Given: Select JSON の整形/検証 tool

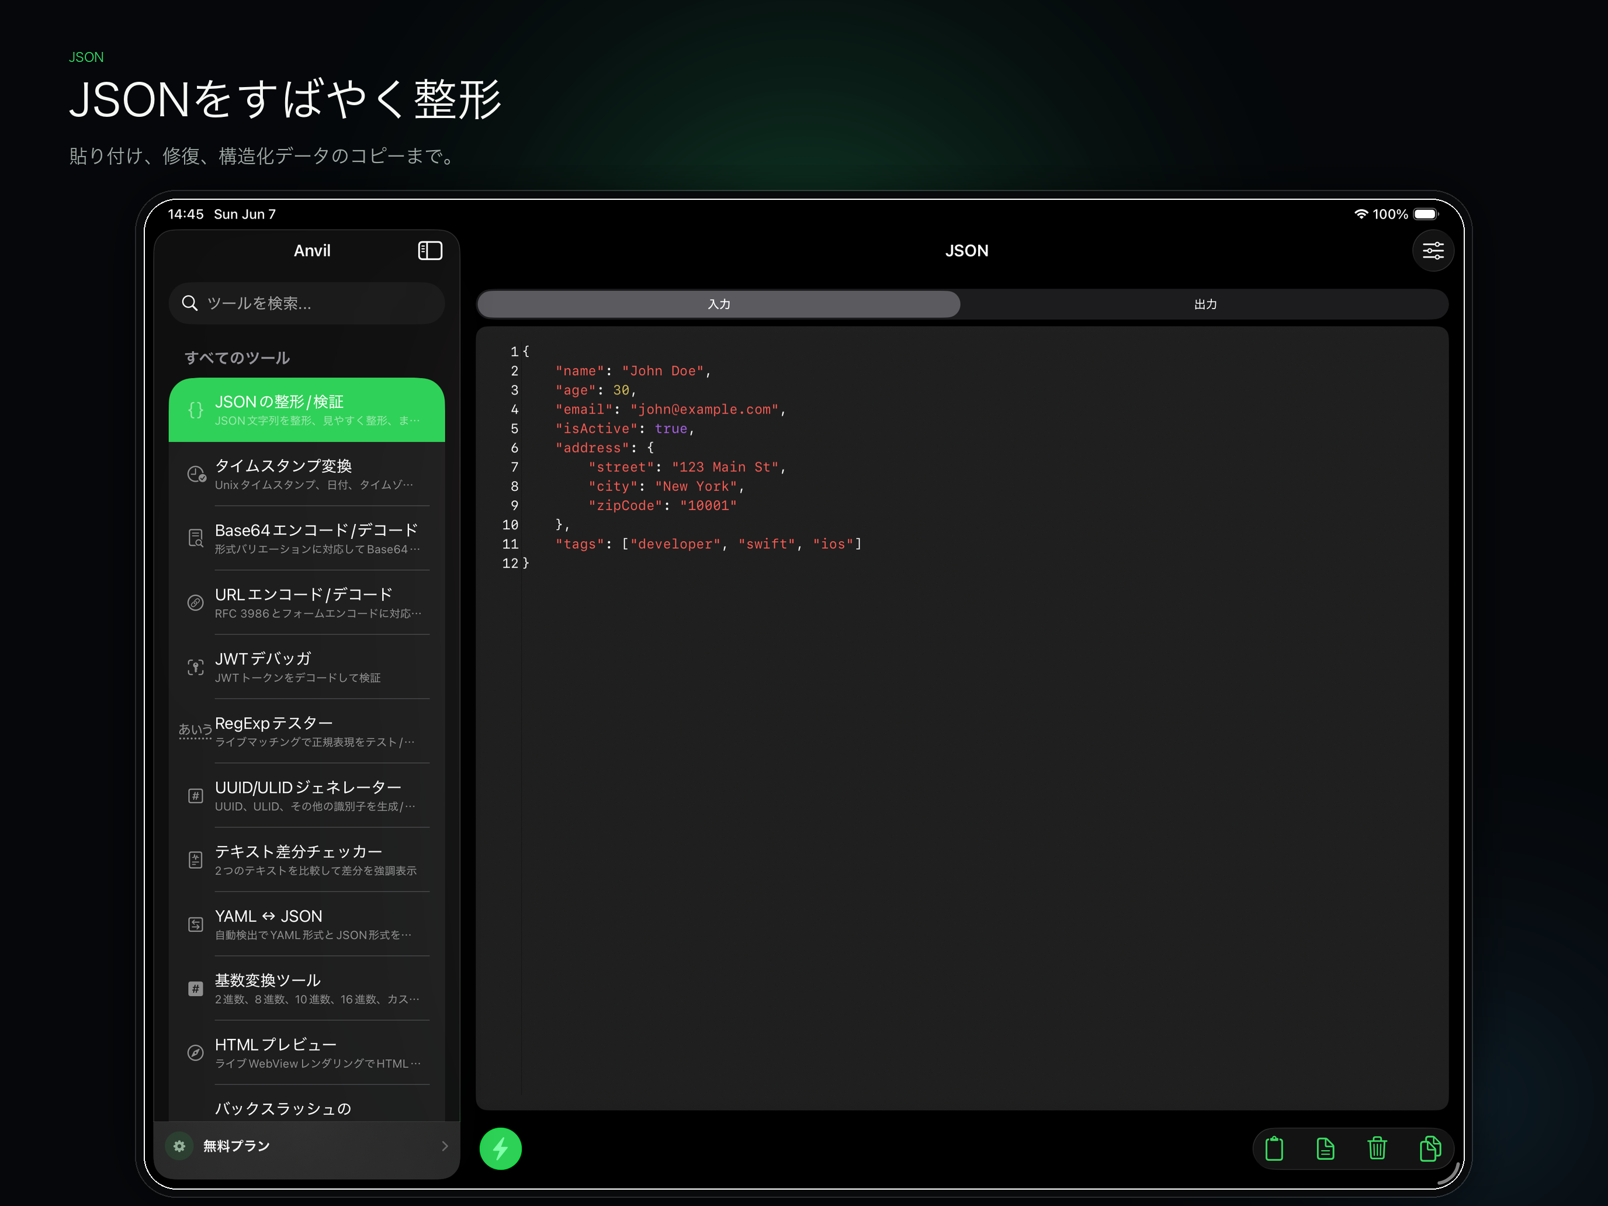Looking at the screenshot, I should (x=307, y=410).
